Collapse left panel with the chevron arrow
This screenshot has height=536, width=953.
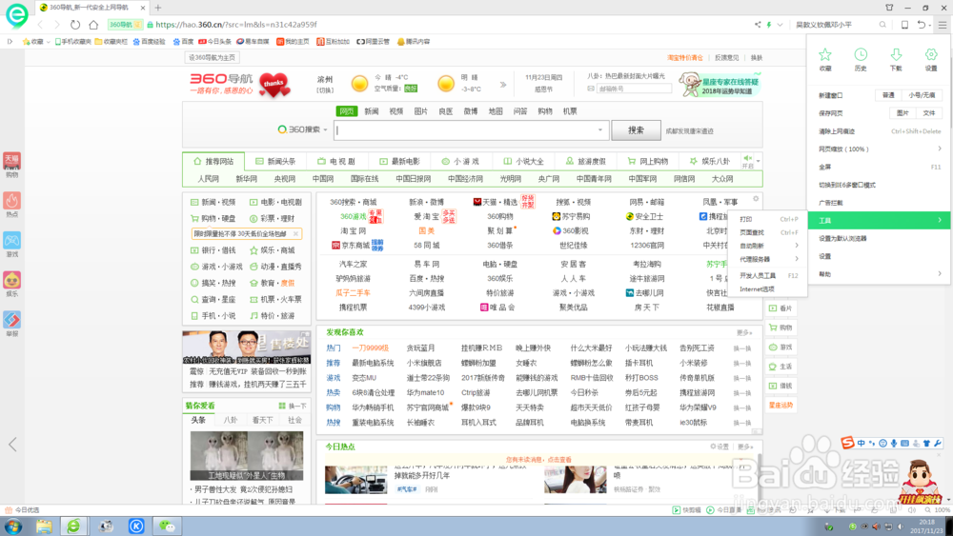pyautogui.click(x=12, y=445)
